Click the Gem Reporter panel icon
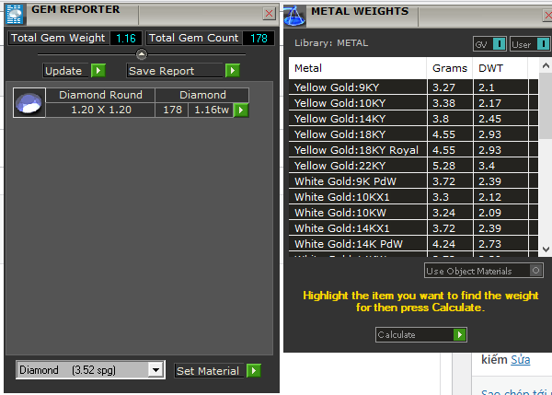 (x=14, y=12)
